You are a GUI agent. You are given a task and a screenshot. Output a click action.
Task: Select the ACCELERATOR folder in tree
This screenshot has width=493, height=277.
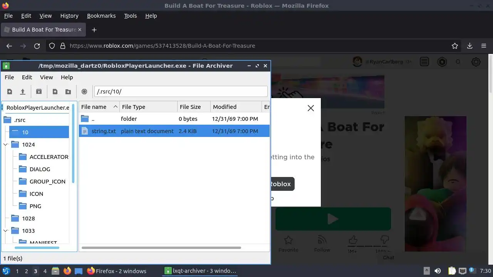coord(49,157)
